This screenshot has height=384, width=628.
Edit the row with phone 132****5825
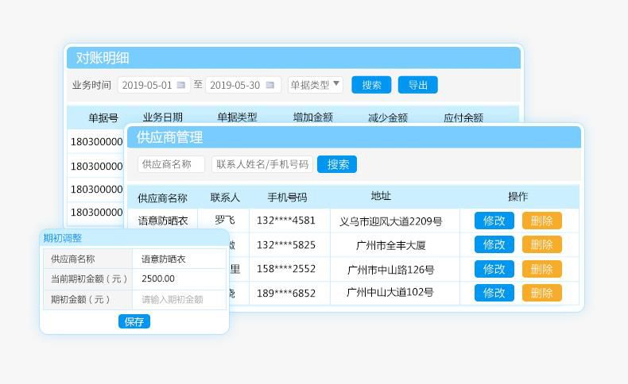(x=494, y=244)
